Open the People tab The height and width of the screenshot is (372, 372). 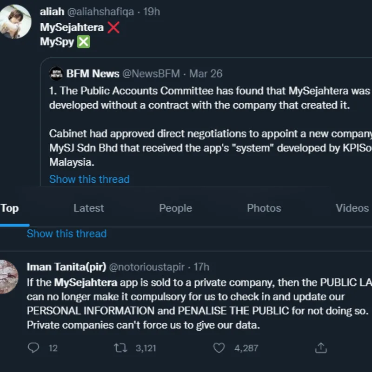(175, 208)
